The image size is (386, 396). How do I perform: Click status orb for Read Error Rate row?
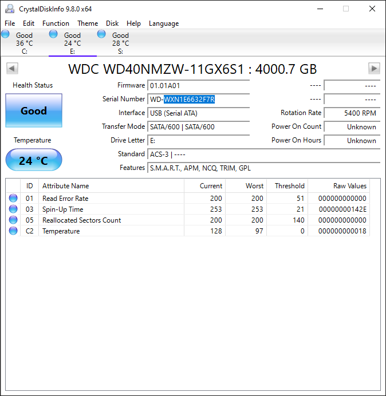[x=13, y=198]
